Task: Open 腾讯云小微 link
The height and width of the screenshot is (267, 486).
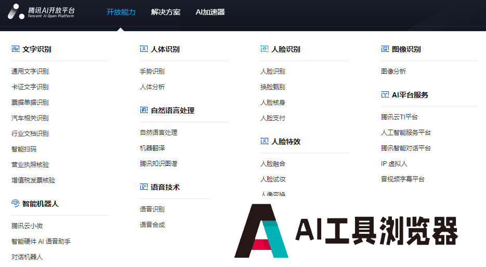Action: pos(27,226)
